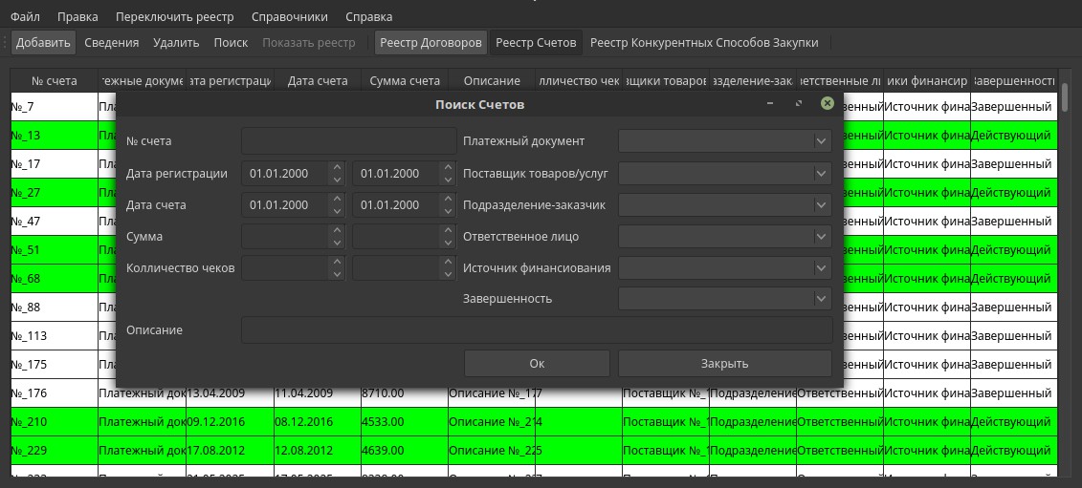
Task: Click first Дата регистрации date field
Action: (285, 173)
